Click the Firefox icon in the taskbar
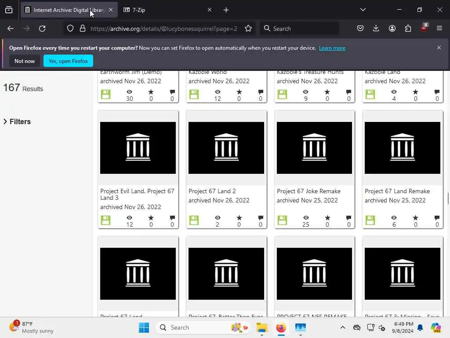450x338 pixels. 281,327
